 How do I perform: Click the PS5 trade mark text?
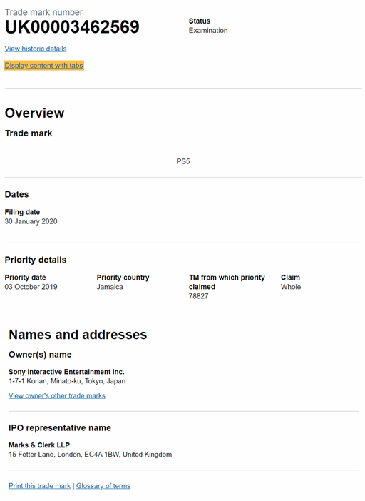click(x=183, y=161)
